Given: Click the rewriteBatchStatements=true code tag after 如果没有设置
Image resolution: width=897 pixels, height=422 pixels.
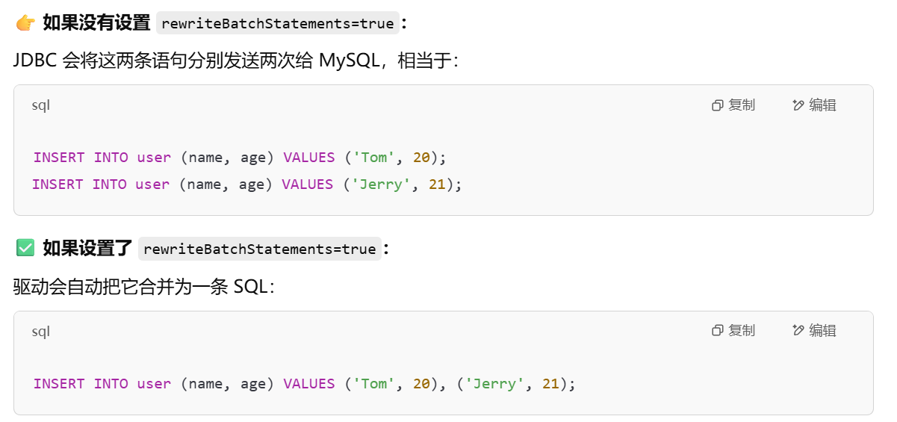Looking at the screenshot, I should pos(278,23).
